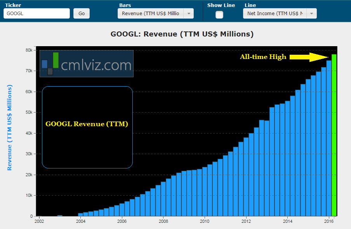Click the "10k" y-axis tick label
The height and width of the screenshot is (229, 351).
29,195
